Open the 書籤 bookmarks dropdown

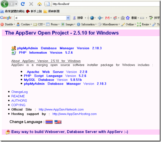(x=135, y=18)
